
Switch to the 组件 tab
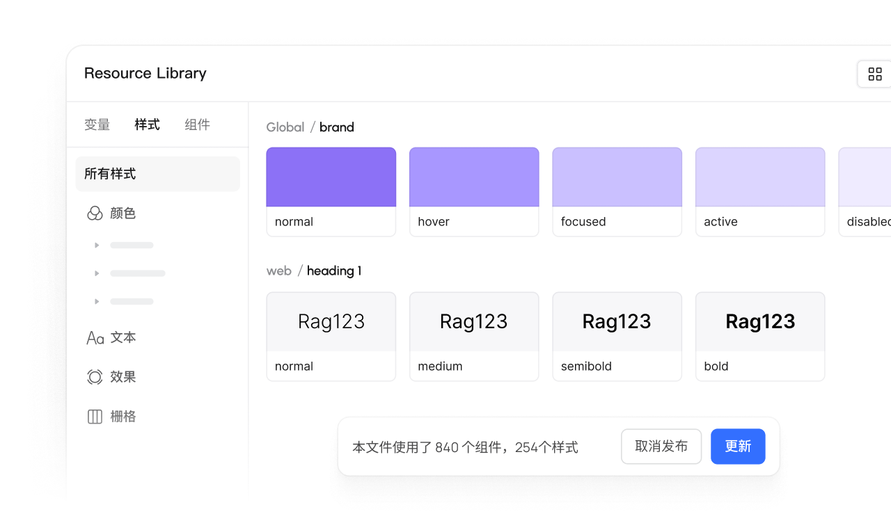click(x=197, y=125)
